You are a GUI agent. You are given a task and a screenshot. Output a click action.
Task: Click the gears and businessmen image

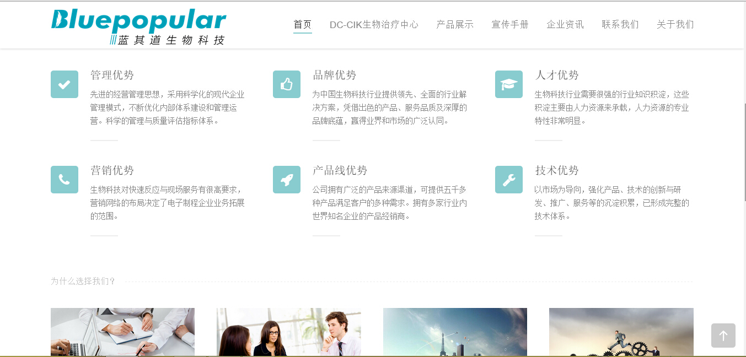[621, 332]
